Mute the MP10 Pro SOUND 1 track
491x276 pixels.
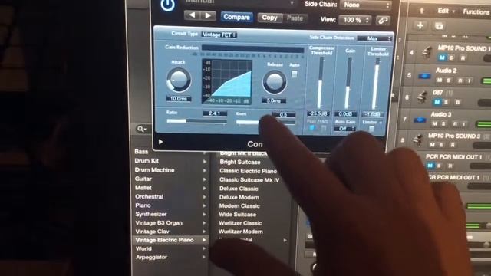coord(442,58)
